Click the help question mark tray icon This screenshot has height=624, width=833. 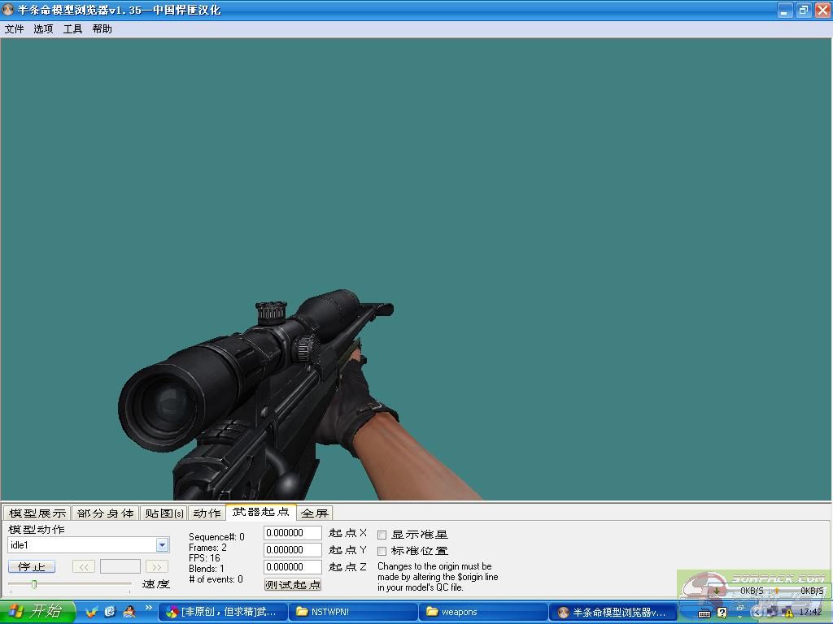722,613
